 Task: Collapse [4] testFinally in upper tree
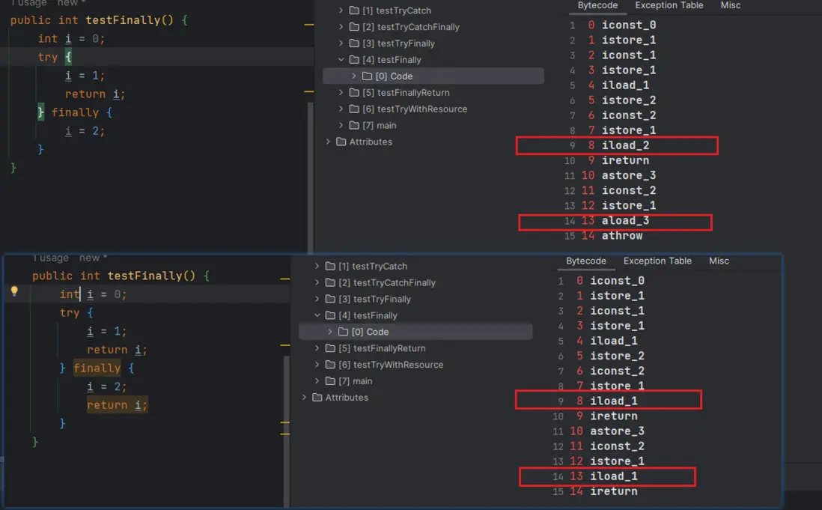pos(341,60)
